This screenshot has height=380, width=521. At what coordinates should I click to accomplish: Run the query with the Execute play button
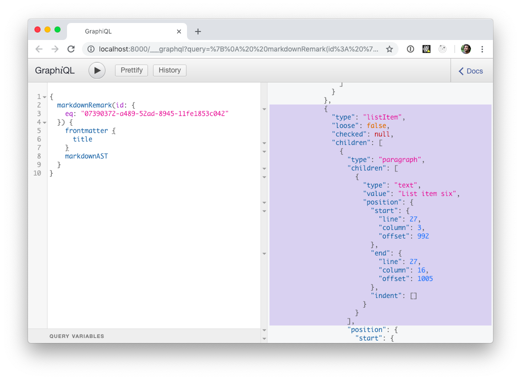point(96,70)
